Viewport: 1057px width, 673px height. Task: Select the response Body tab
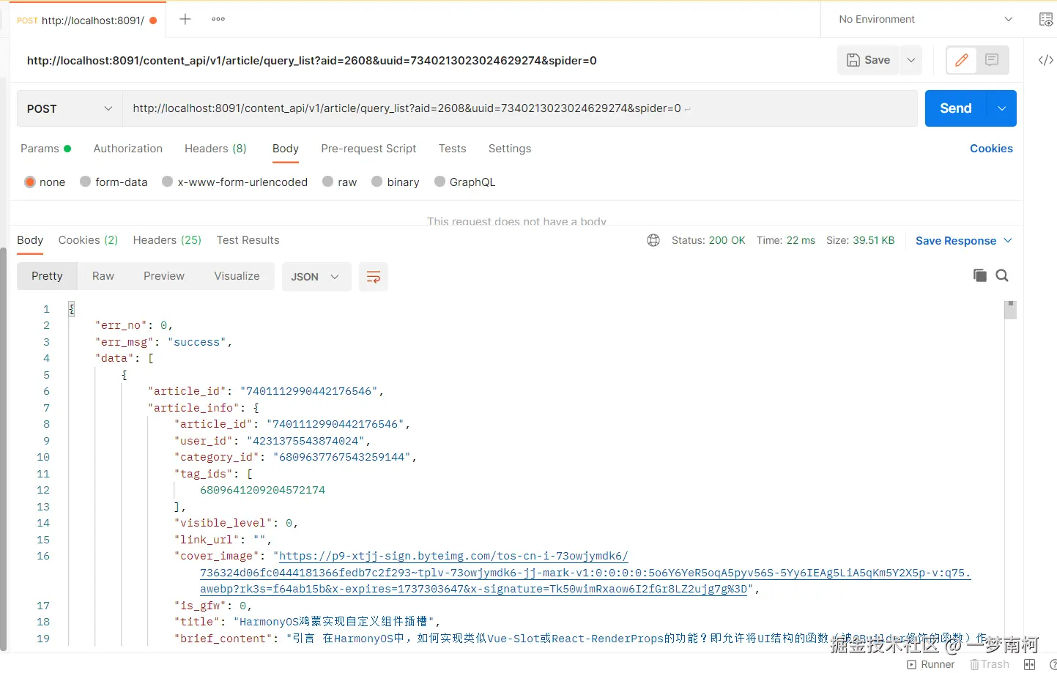point(30,240)
